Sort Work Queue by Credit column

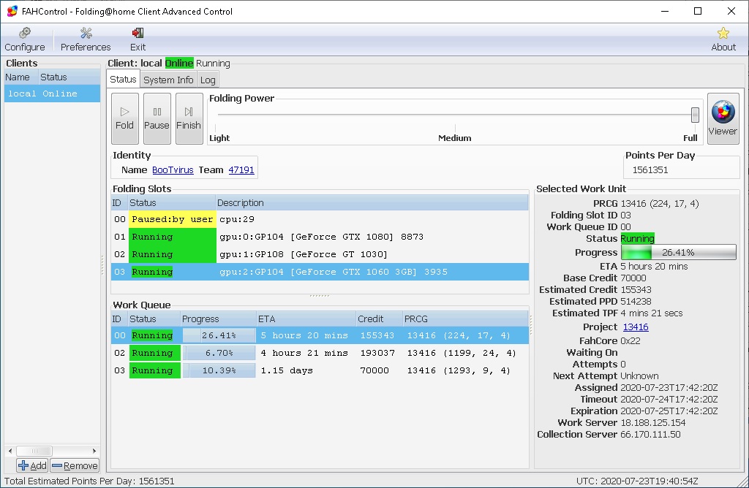click(379, 319)
